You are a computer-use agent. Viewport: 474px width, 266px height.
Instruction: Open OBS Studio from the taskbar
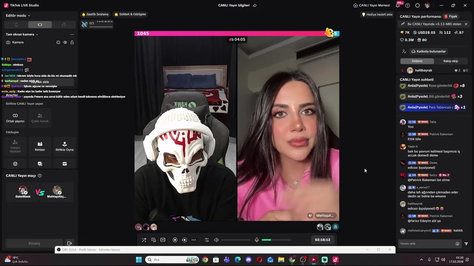[x=303, y=260]
